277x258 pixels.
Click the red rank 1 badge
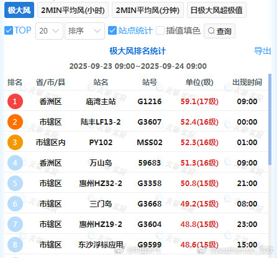click(x=15, y=101)
